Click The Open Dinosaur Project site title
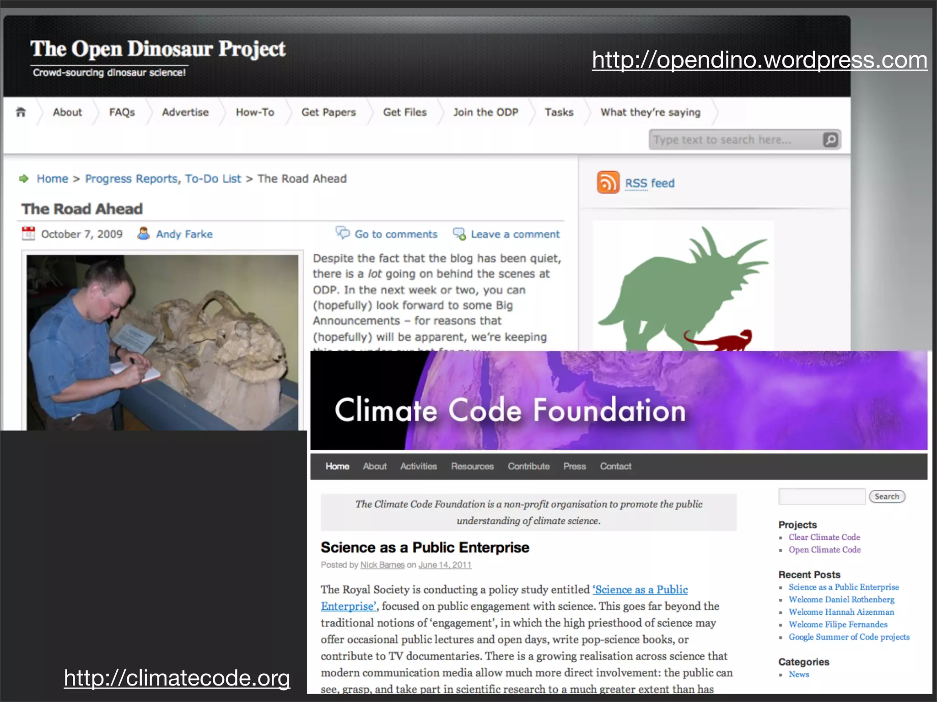This screenshot has width=937, height=702. pyautogui.click(x=158, y=49)
